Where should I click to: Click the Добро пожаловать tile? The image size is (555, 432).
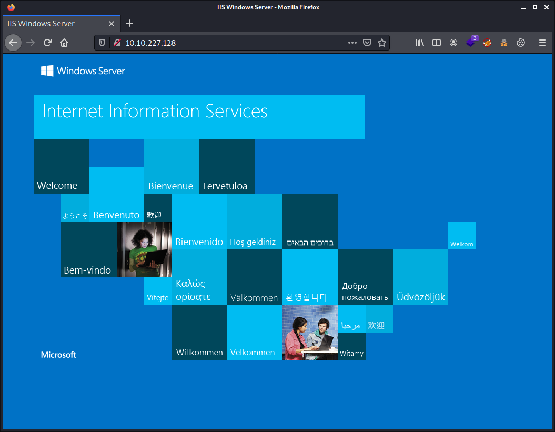(365, 277)
